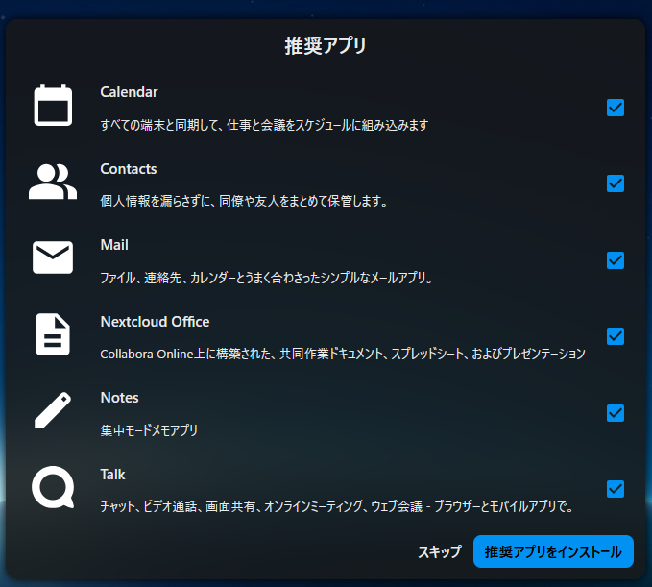Image resolution: width=652 pixels, height=587 pixels.
Task: Toggle the Nextcloud Office checkbox
Action: 616,336
